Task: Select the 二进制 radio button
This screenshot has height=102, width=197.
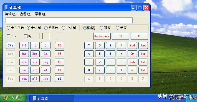Action: [x=69, y=28]
